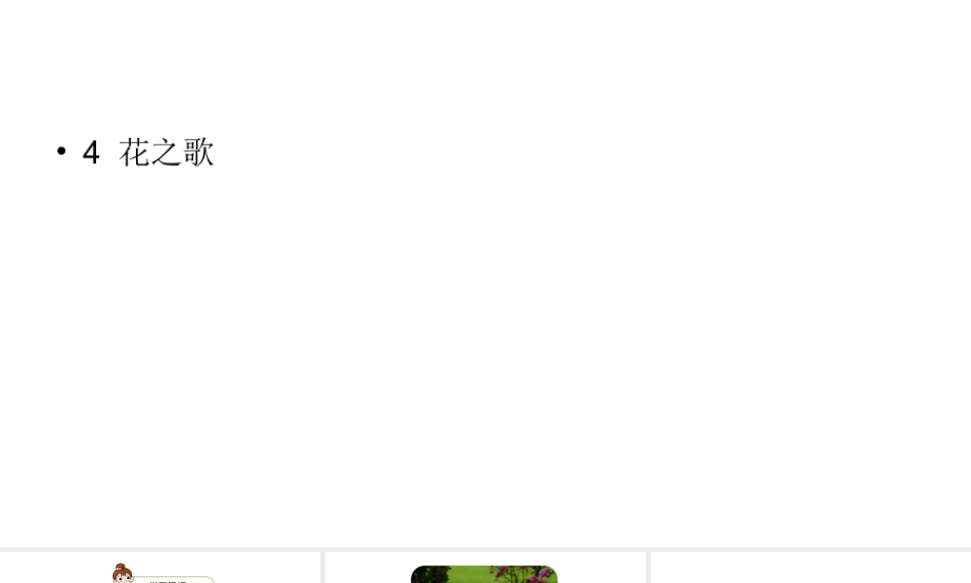The height and width of the screenshot is (583, 971).
Task: Place cursor on the character 之
Action: click(x=167, y=153)
